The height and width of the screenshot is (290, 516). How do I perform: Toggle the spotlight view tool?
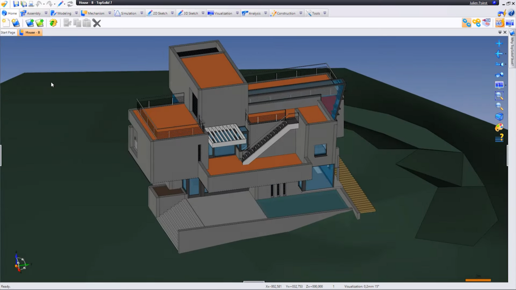coord(499,64)
